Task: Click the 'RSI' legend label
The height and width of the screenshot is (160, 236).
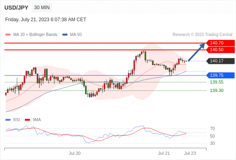Action: [x=16, y=120]
